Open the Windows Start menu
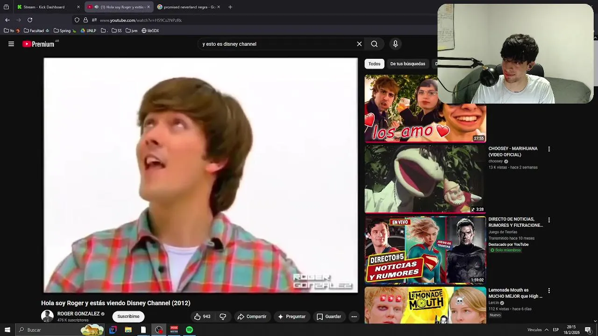The image size is (598, 336). (x=7, y=330)
